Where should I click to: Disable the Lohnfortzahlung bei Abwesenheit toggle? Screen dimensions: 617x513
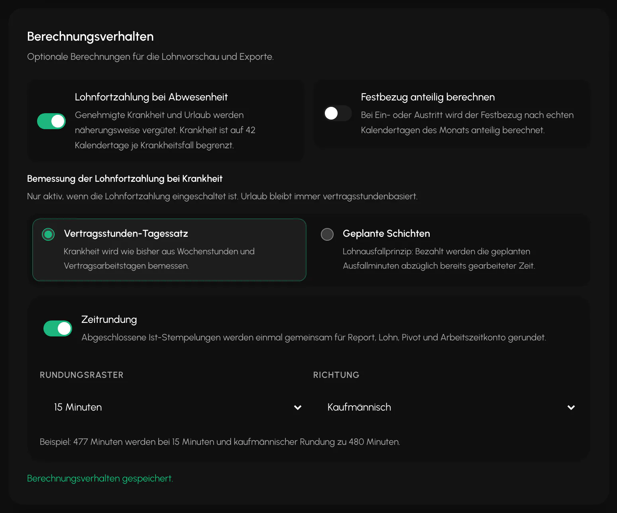coord(51,121)
